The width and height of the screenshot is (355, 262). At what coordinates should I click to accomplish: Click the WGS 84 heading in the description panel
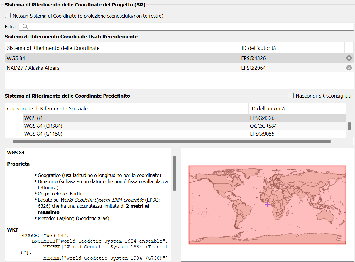click(16, 152)
